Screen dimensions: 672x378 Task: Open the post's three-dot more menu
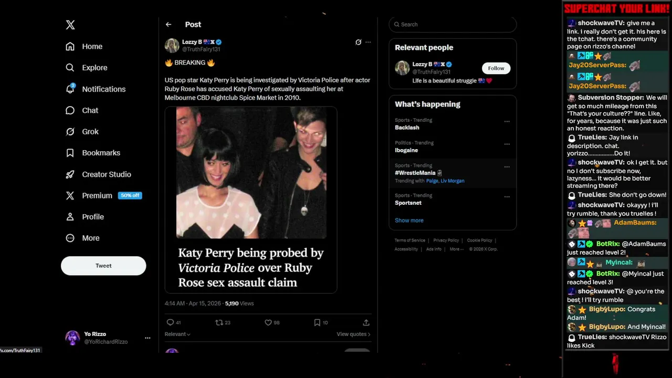coord(368,42)
